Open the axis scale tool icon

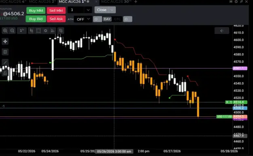click(53, 31)
